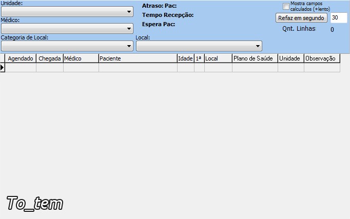Image resolution: width=350 pixels, height=219 pixels.
Task: Click the Observação column header
Action: coord(321,58)
